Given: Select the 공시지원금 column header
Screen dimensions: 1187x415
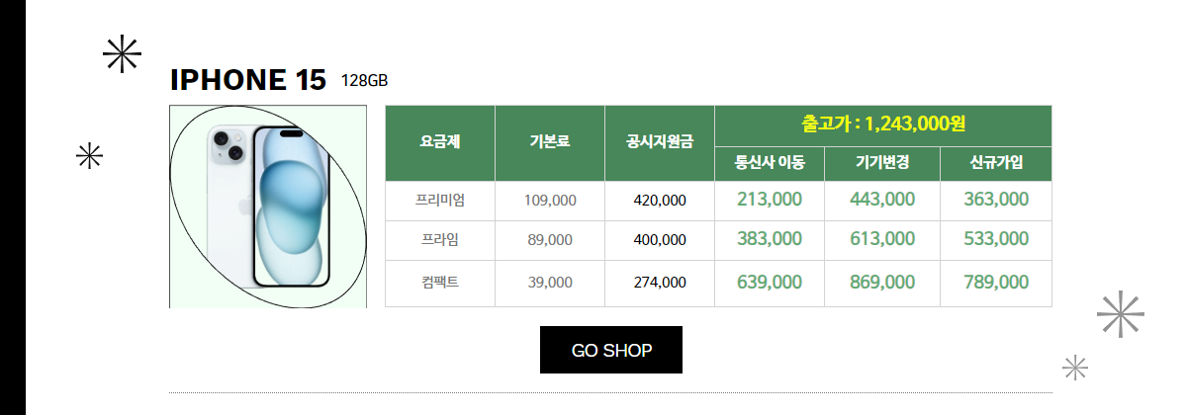Looking at the screenshot, I should coord(660,143).
